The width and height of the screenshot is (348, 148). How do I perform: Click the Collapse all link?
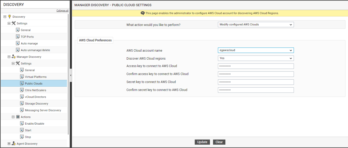click(63, 11)
